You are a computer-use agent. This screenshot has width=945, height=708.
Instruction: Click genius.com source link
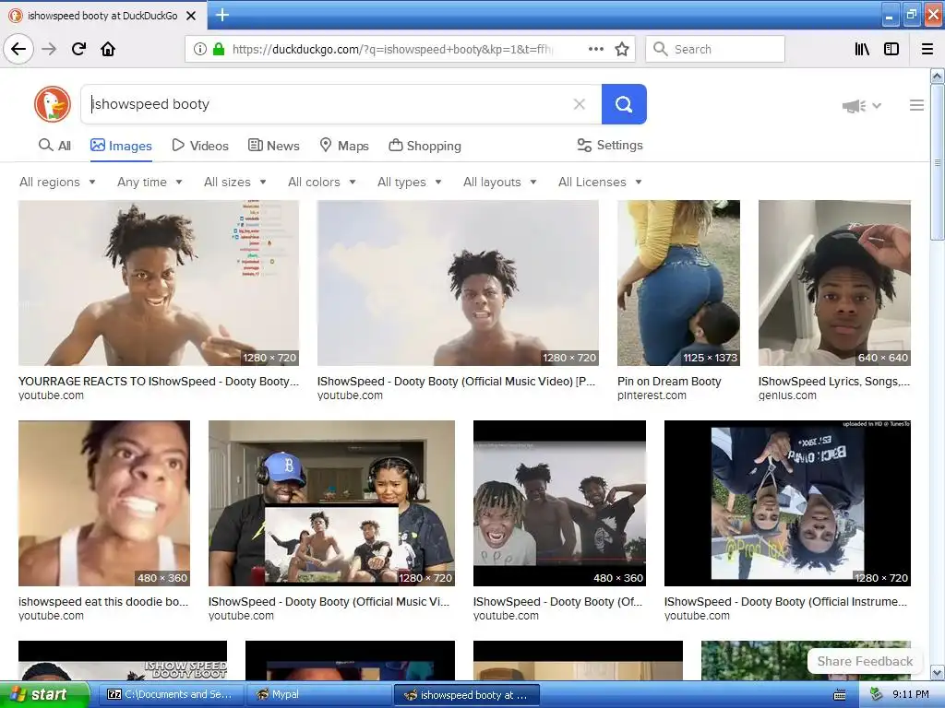(787, 395)
